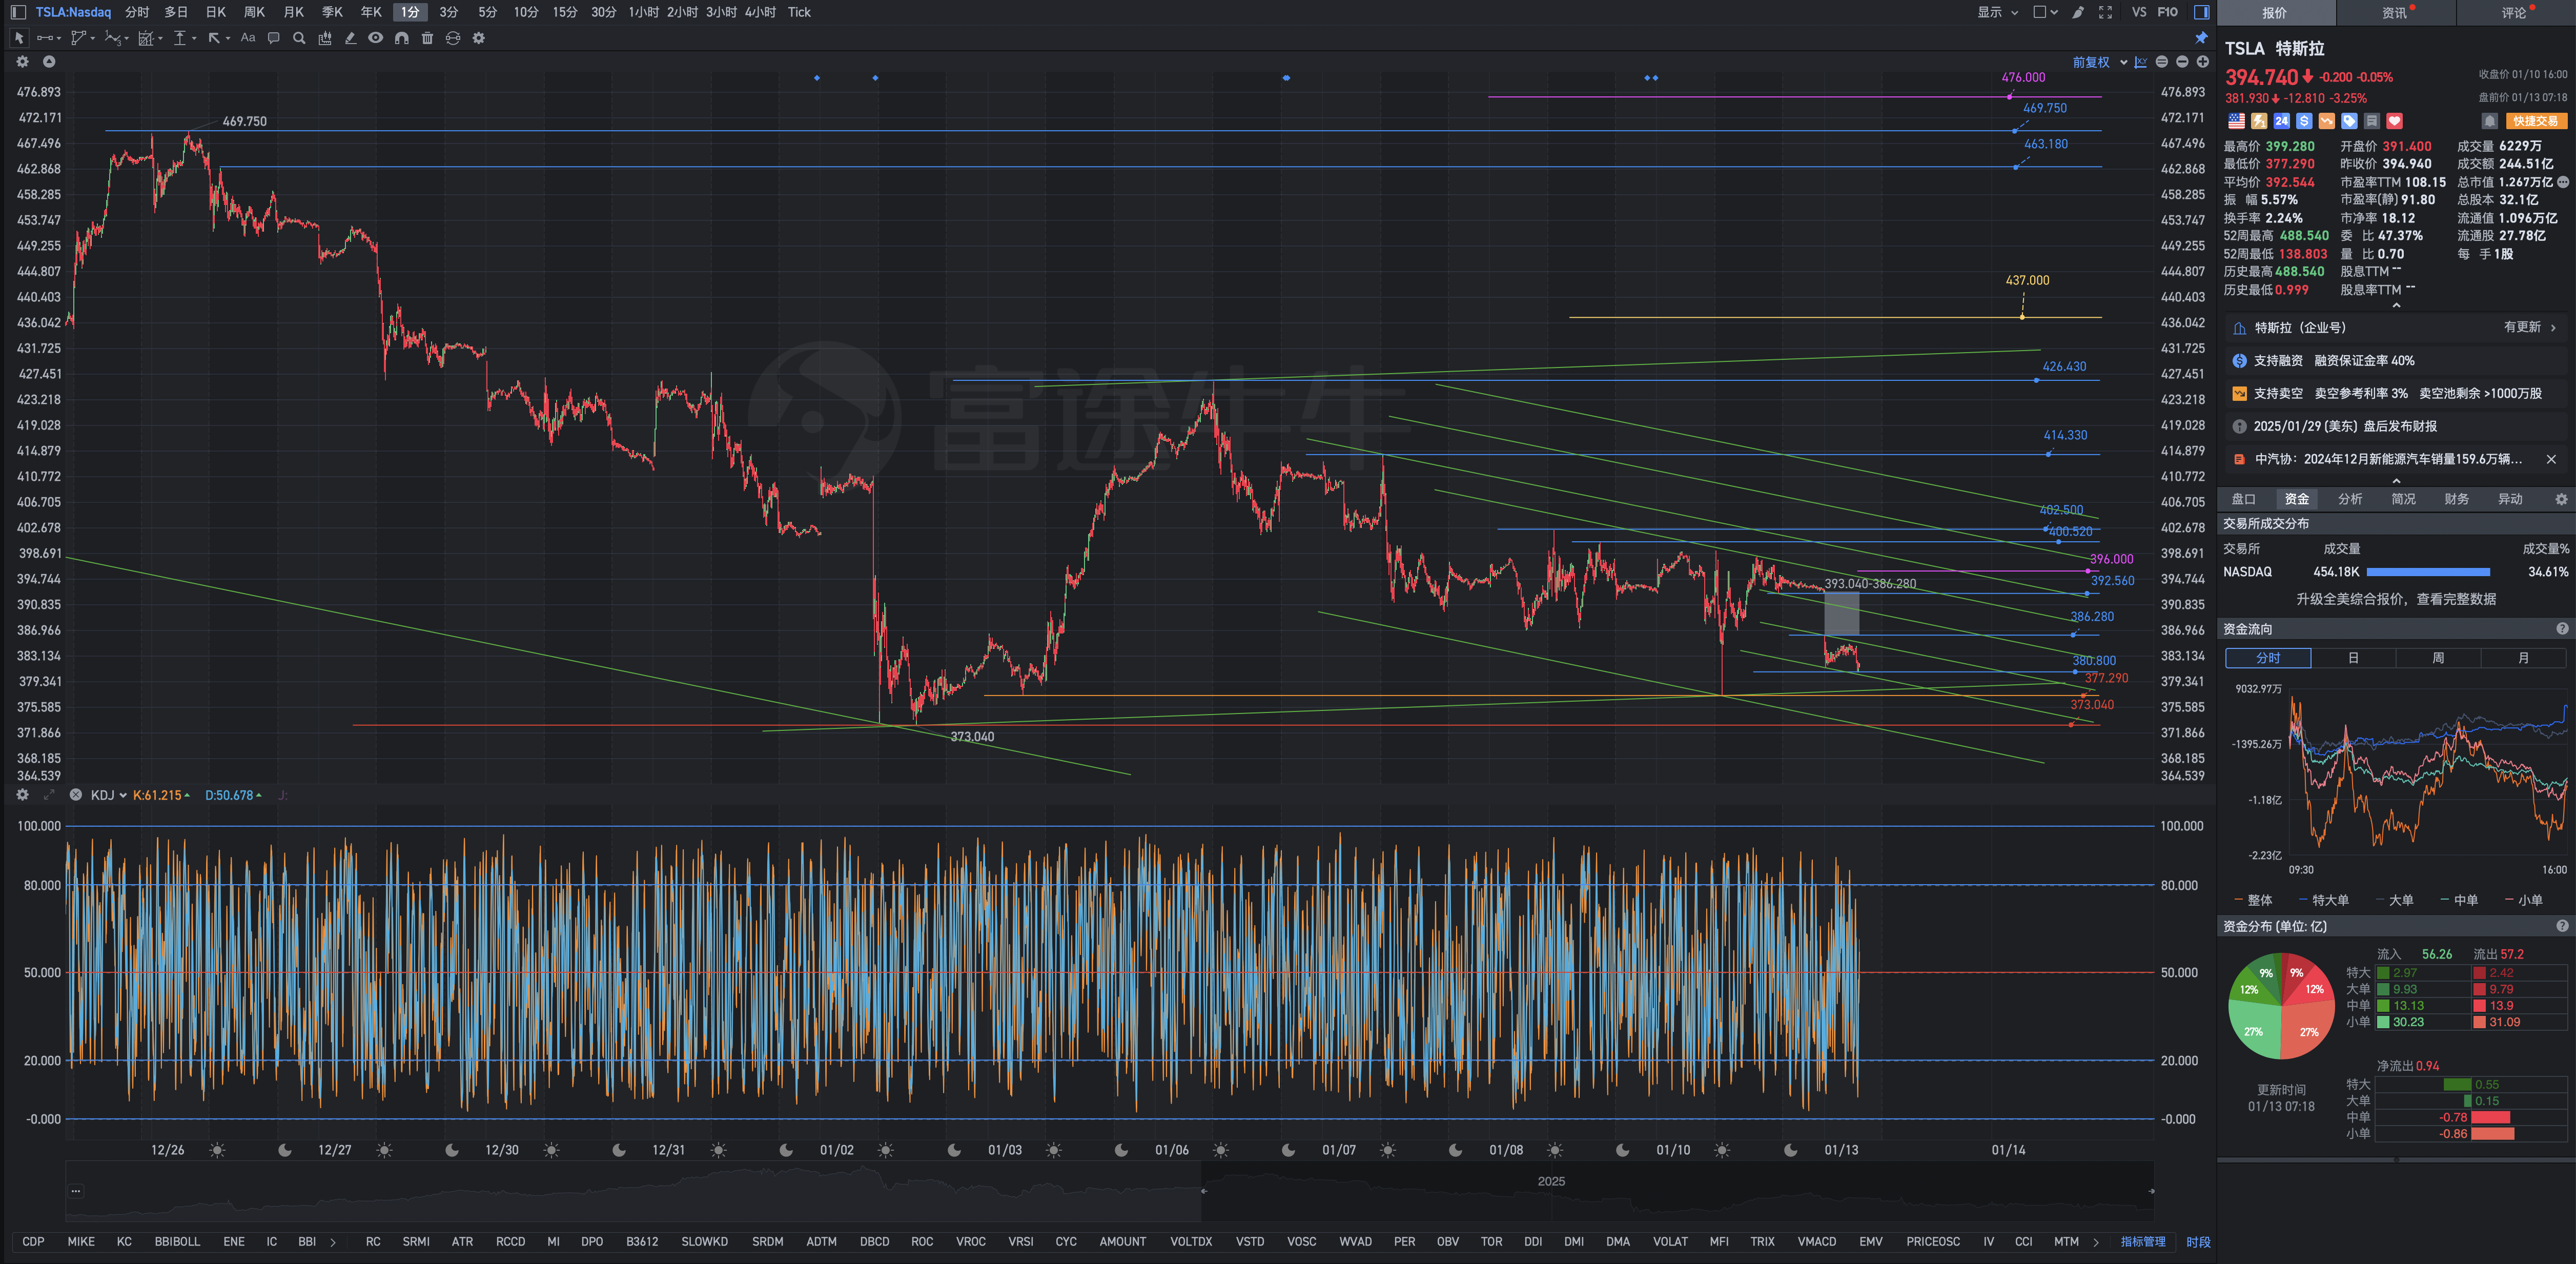Enable the magnet snap tool
The width and height of the screenshot is (2576, 1264).
[401, 38]
